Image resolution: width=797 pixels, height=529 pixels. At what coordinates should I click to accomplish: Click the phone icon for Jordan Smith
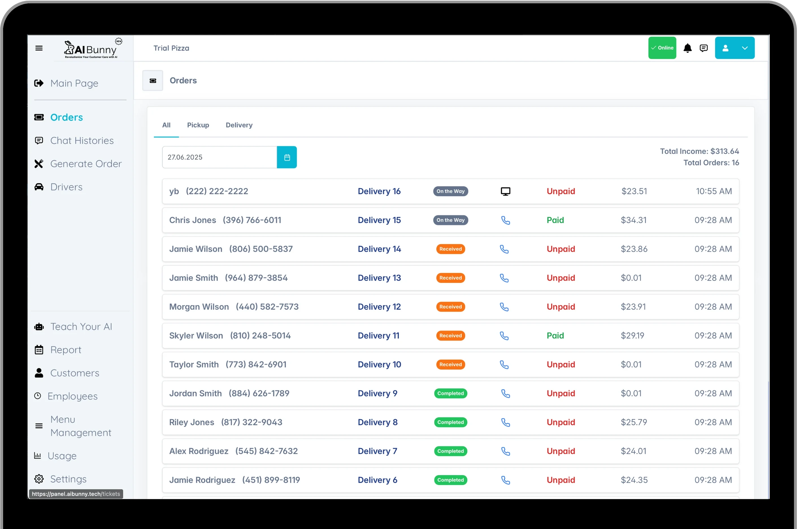[505, 394]
